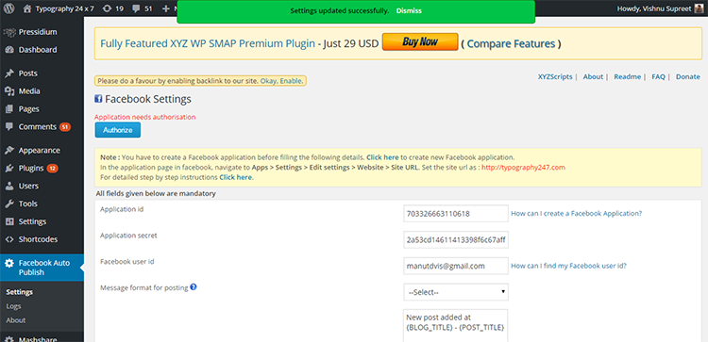
Task: Click the WordPress logo icon
Action: pos(9,8)
